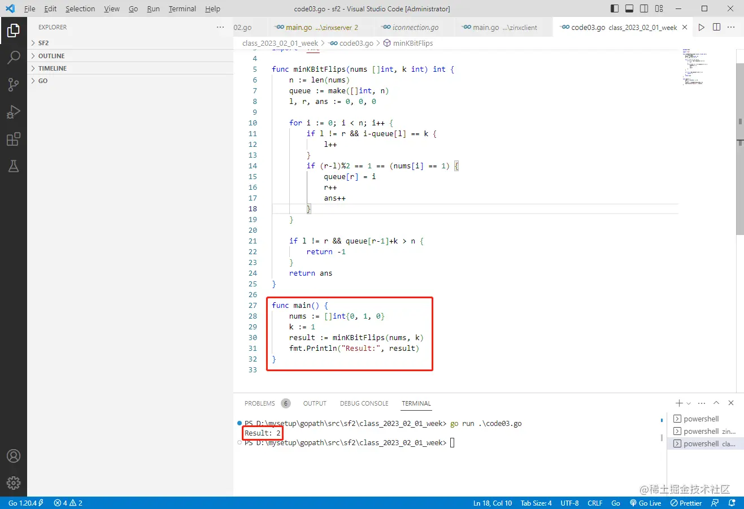Click minKBitFlips breadcrumb symbol
744x509 pixels.
coord(408,43)
